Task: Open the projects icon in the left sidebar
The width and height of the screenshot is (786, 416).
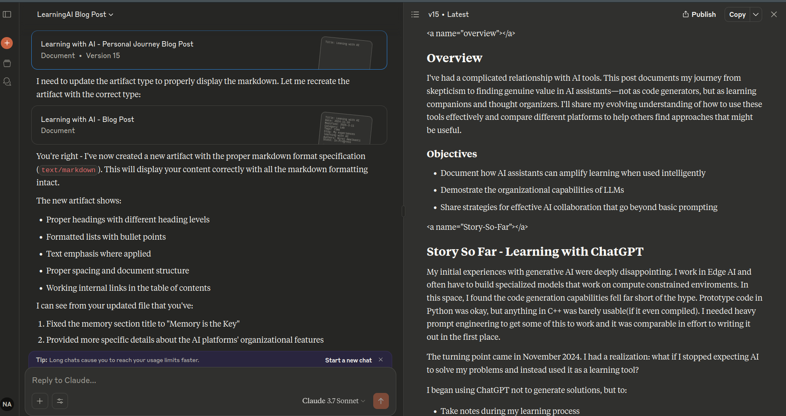Action: coord(7,63)
